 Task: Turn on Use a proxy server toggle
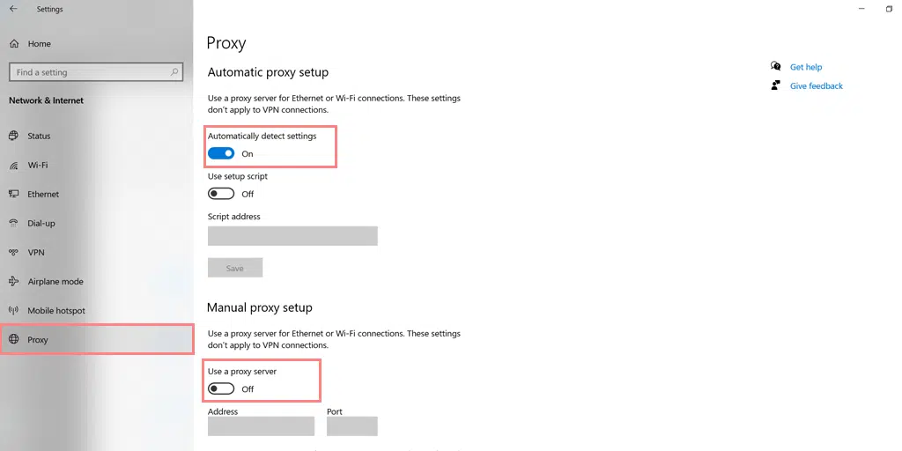coord(221,388)
